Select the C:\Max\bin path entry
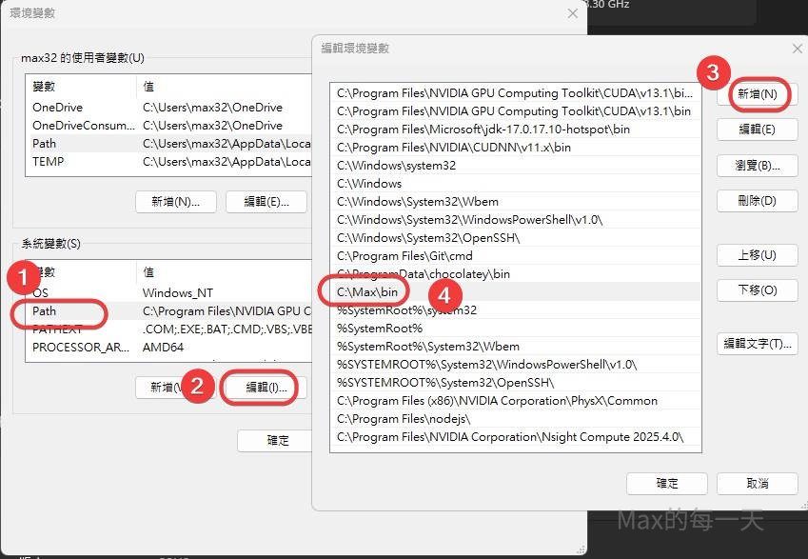808x559 pixels. tap(367, 291)
